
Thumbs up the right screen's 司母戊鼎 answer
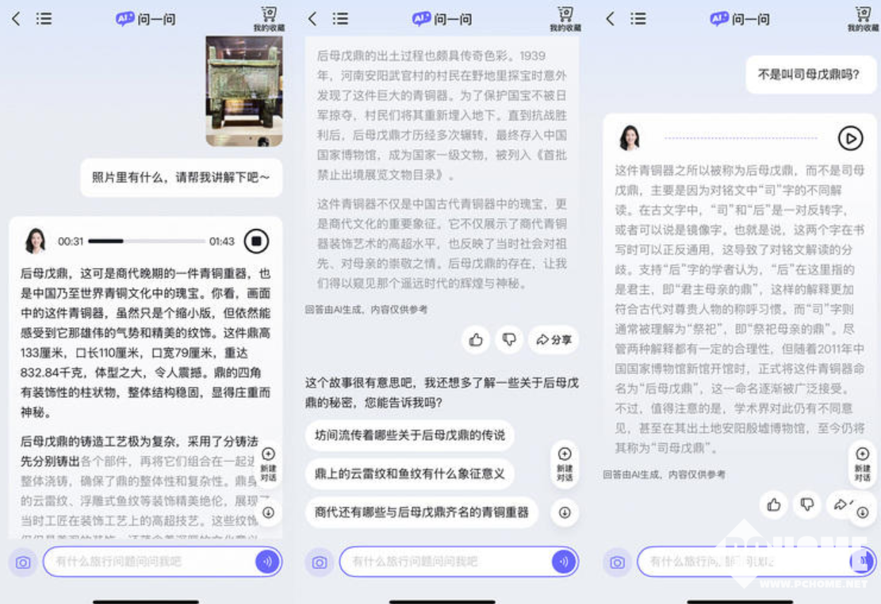click(774, 505)
